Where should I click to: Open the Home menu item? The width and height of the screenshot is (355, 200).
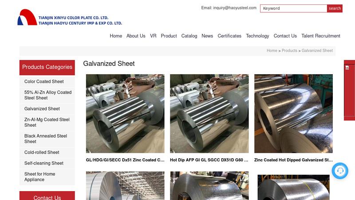pyautogui.click(x=116, y=36)
